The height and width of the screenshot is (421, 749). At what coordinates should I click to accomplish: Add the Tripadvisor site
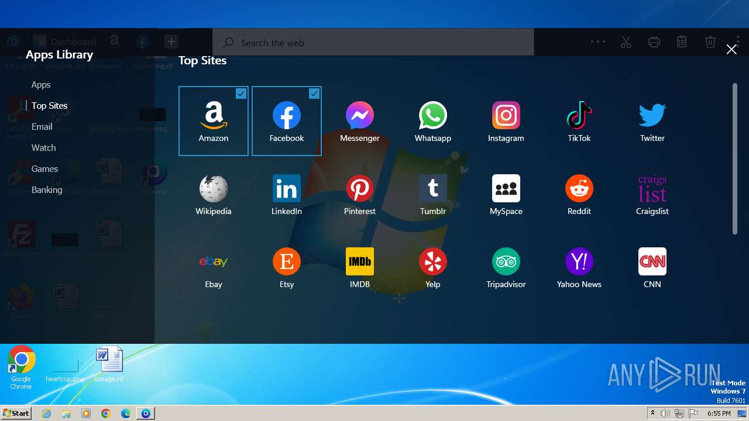[506, 267]
